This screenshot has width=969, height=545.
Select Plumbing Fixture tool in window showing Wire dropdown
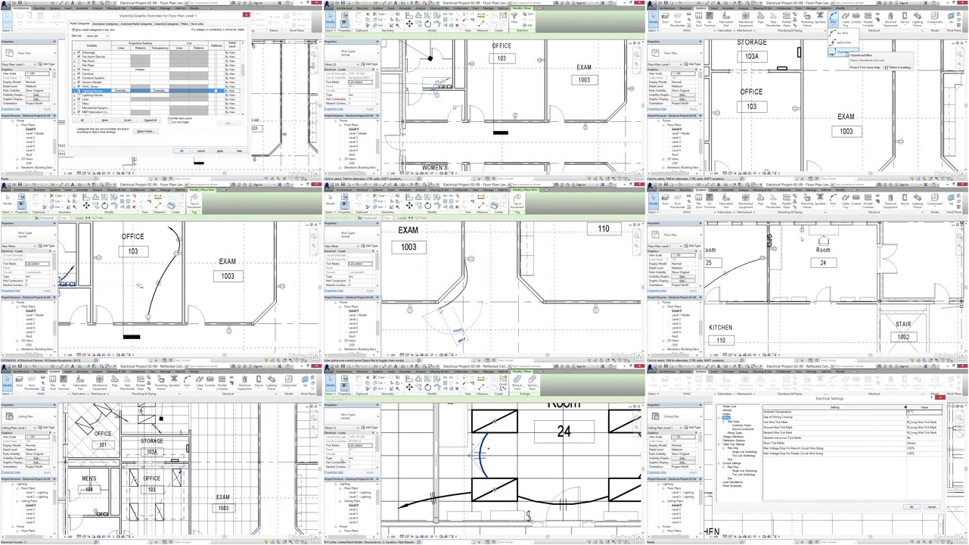coord(806,18)
